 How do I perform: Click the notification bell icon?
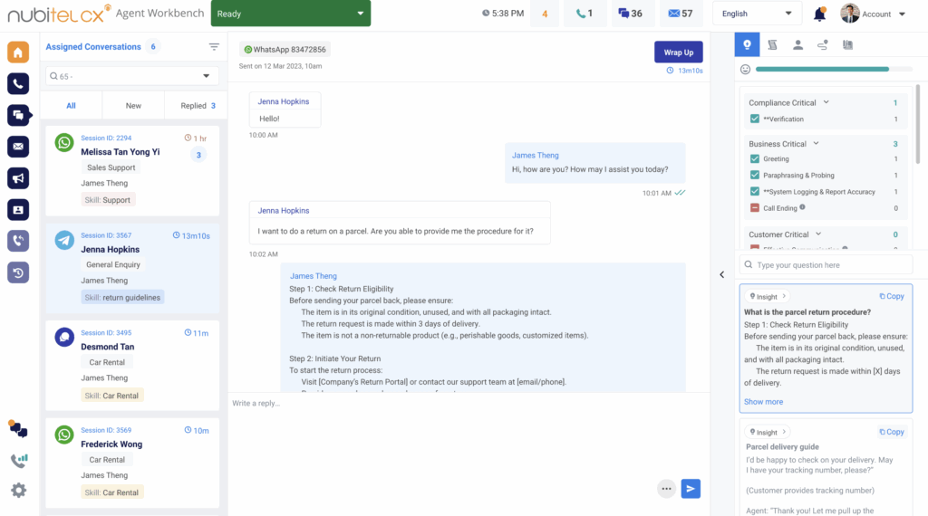(x=819, y=14)
